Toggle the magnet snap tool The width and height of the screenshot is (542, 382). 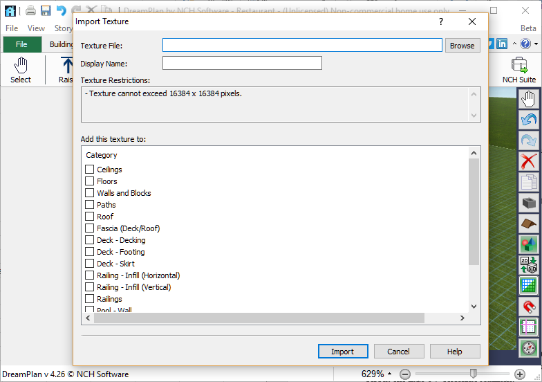point(529,306)
